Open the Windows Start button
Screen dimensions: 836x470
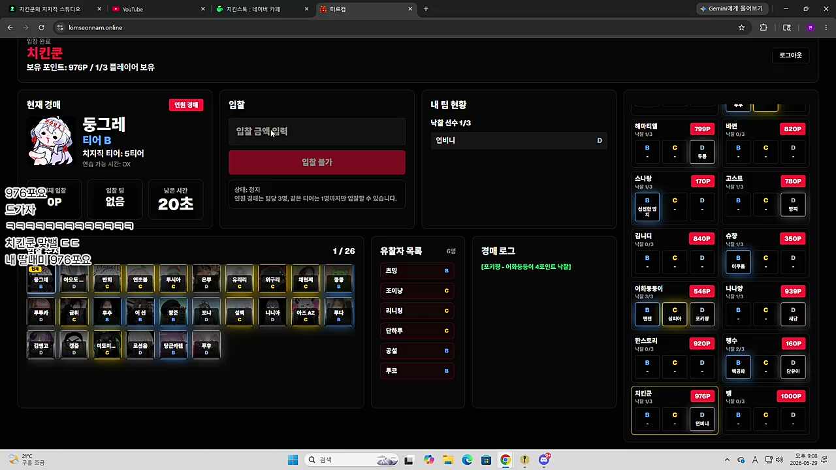[x=293, y=460]
